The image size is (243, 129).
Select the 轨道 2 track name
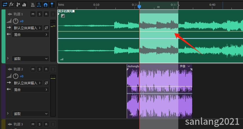pos(18,69)
